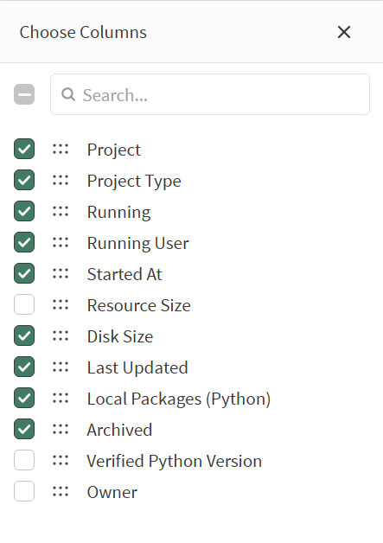This screenshot has height=543, width=383.
Task: Hide the Started At column
Action: [x=24, y=273]
